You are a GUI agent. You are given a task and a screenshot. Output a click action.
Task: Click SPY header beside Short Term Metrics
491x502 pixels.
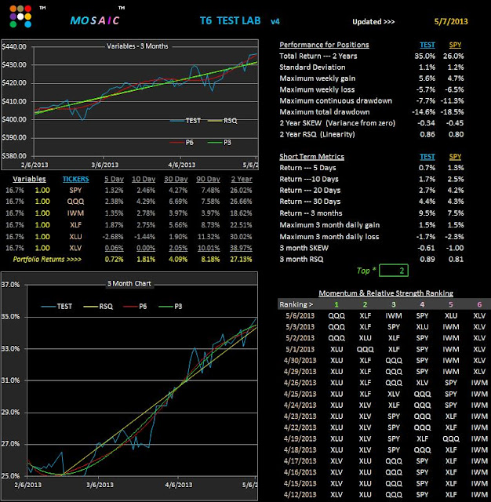coord(455,157)
